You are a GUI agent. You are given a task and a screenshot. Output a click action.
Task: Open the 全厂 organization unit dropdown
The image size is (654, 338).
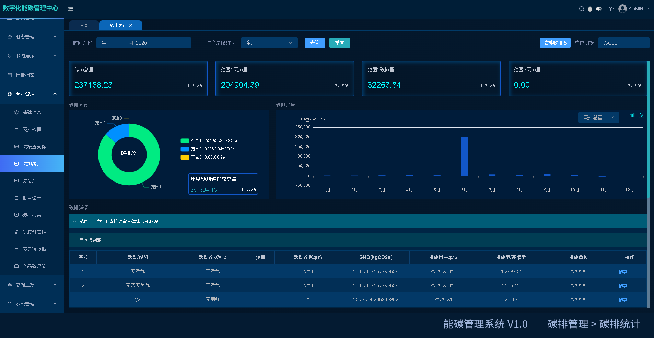pyautogui.click(x=269, y=43)
